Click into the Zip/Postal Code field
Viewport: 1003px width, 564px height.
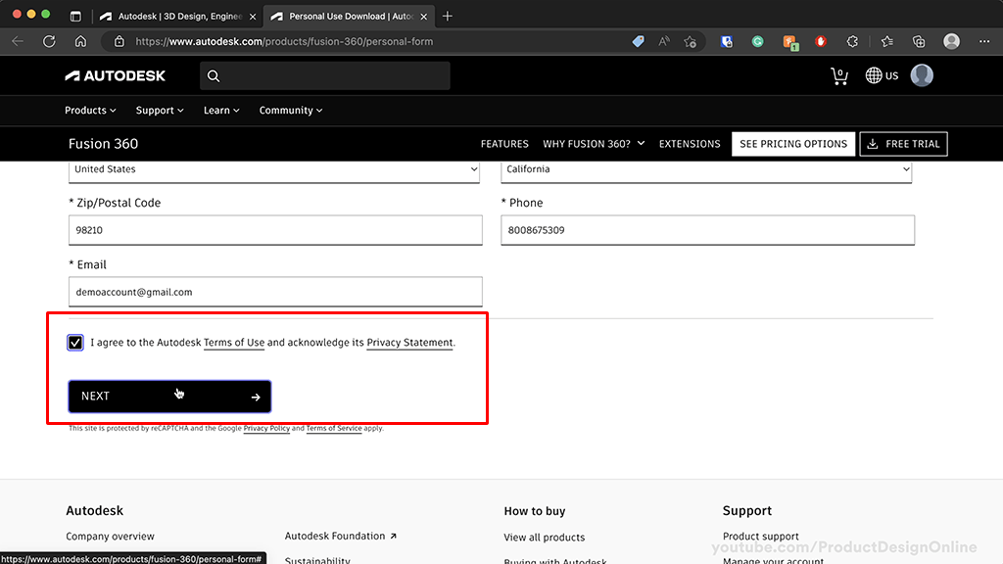point(275,230)
